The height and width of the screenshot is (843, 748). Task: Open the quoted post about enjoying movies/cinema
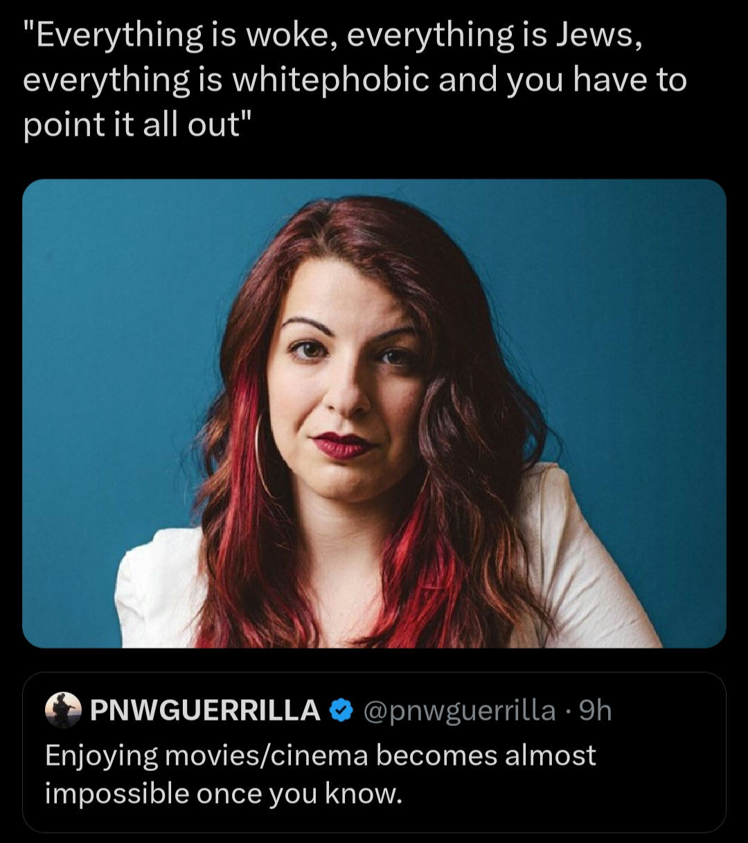point(374,752)
